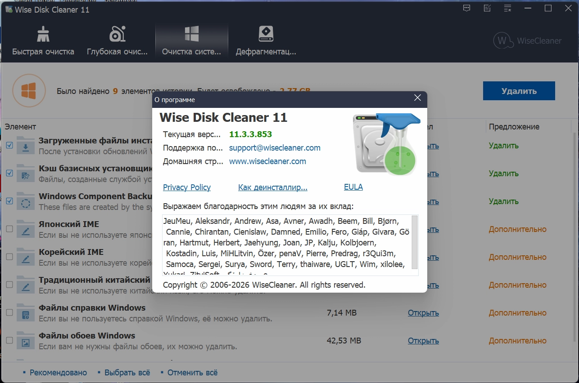
Task: Click the Wise Disk Cleaner 11 dialog heading
Action: [x=223, y=118]
